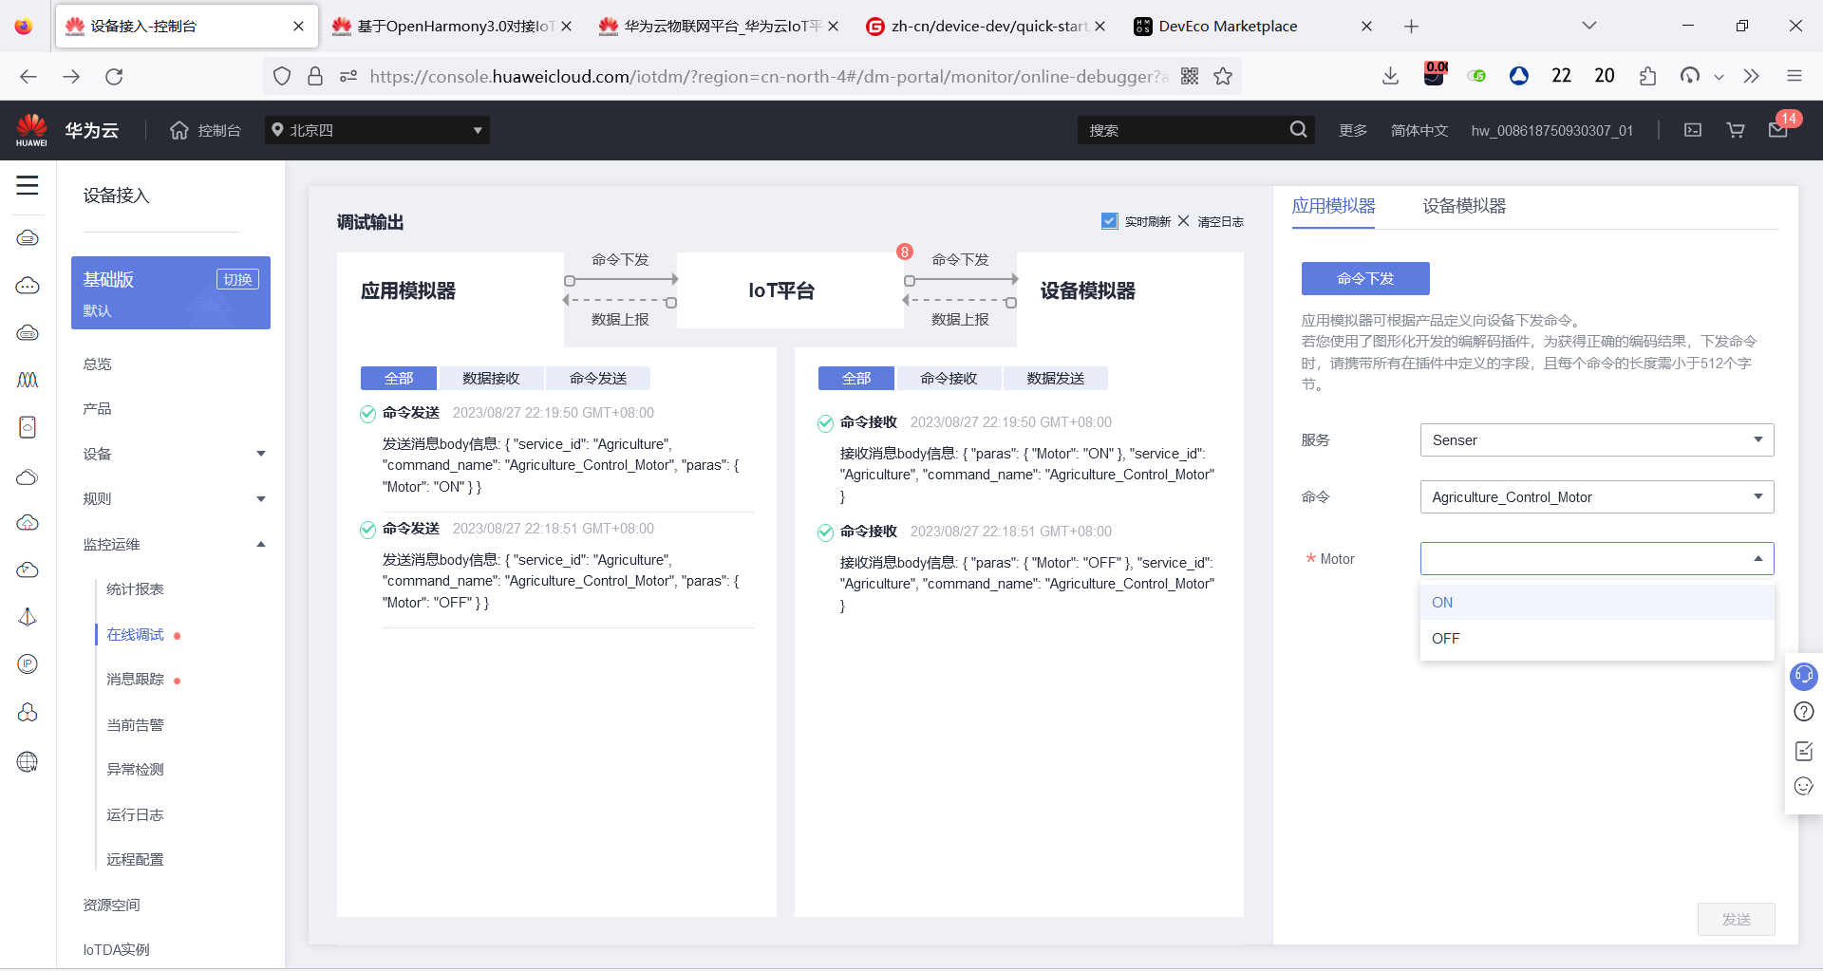Open Firefox downloads icon

(1390, 76)
